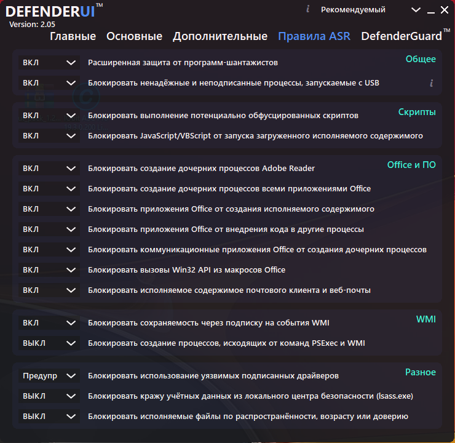Click text about PSExec и WMI commands
Image resolution: width=455 pixels, height=443 pixels.
(226, 343)
